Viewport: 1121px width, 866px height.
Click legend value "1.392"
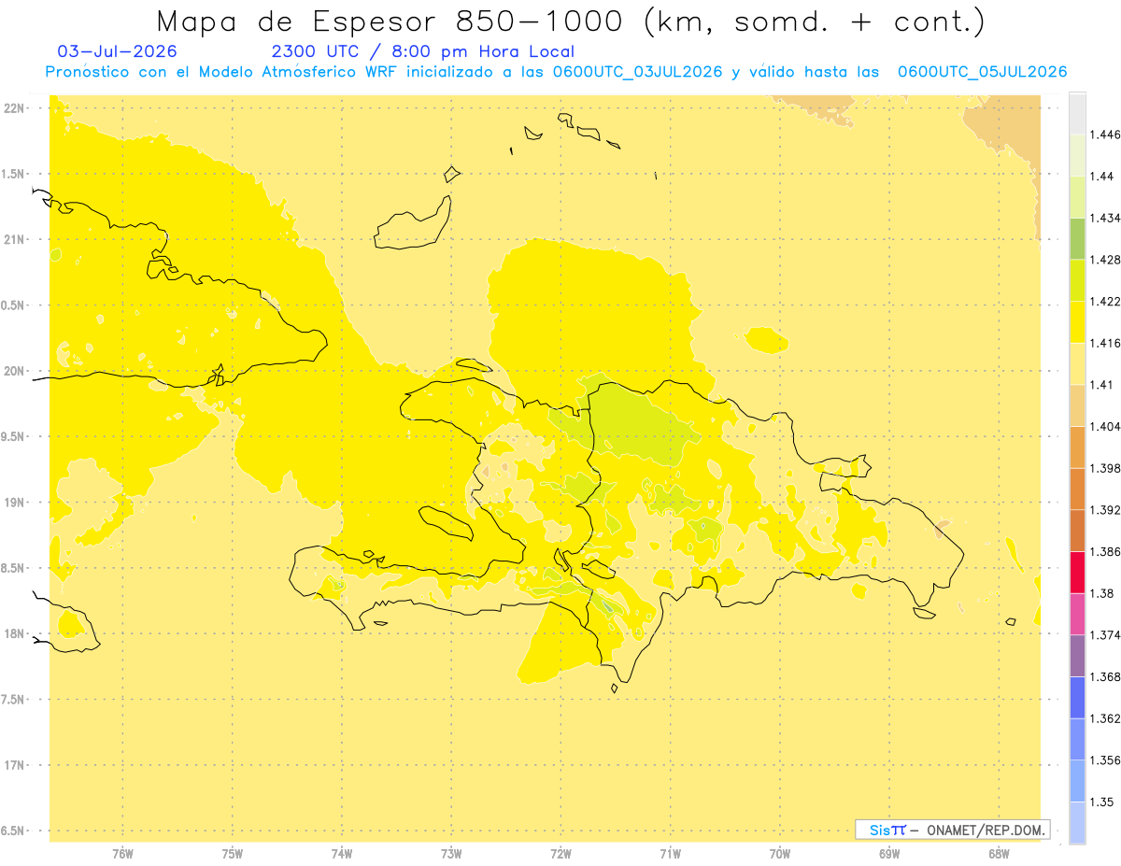click(x=1106, y=510)
